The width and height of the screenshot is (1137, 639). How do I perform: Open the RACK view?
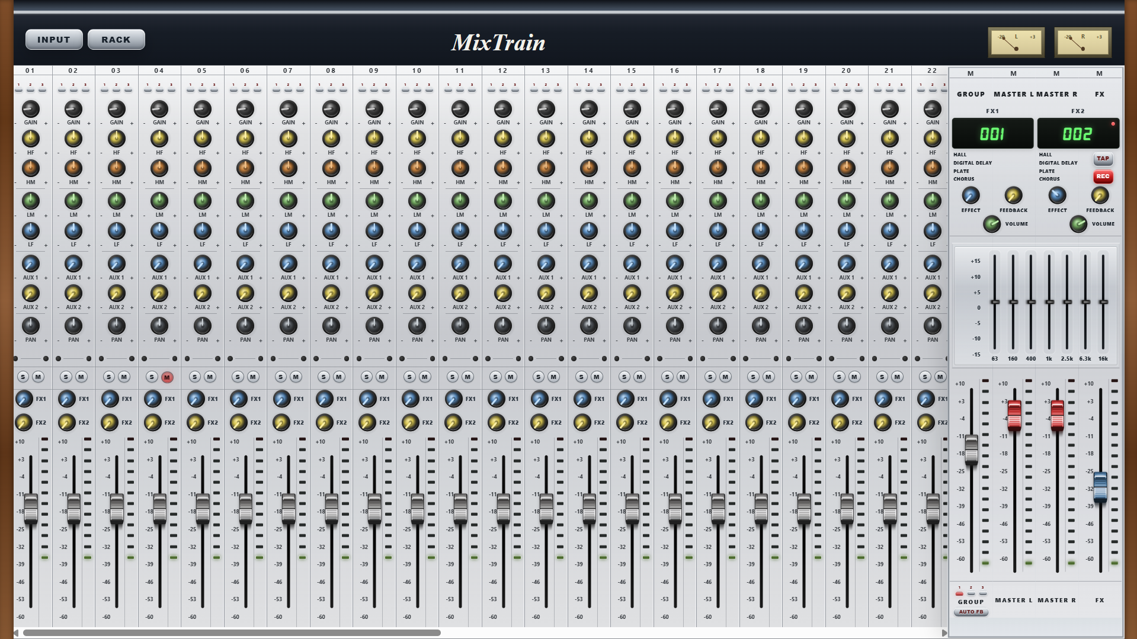tap(116, 39)
